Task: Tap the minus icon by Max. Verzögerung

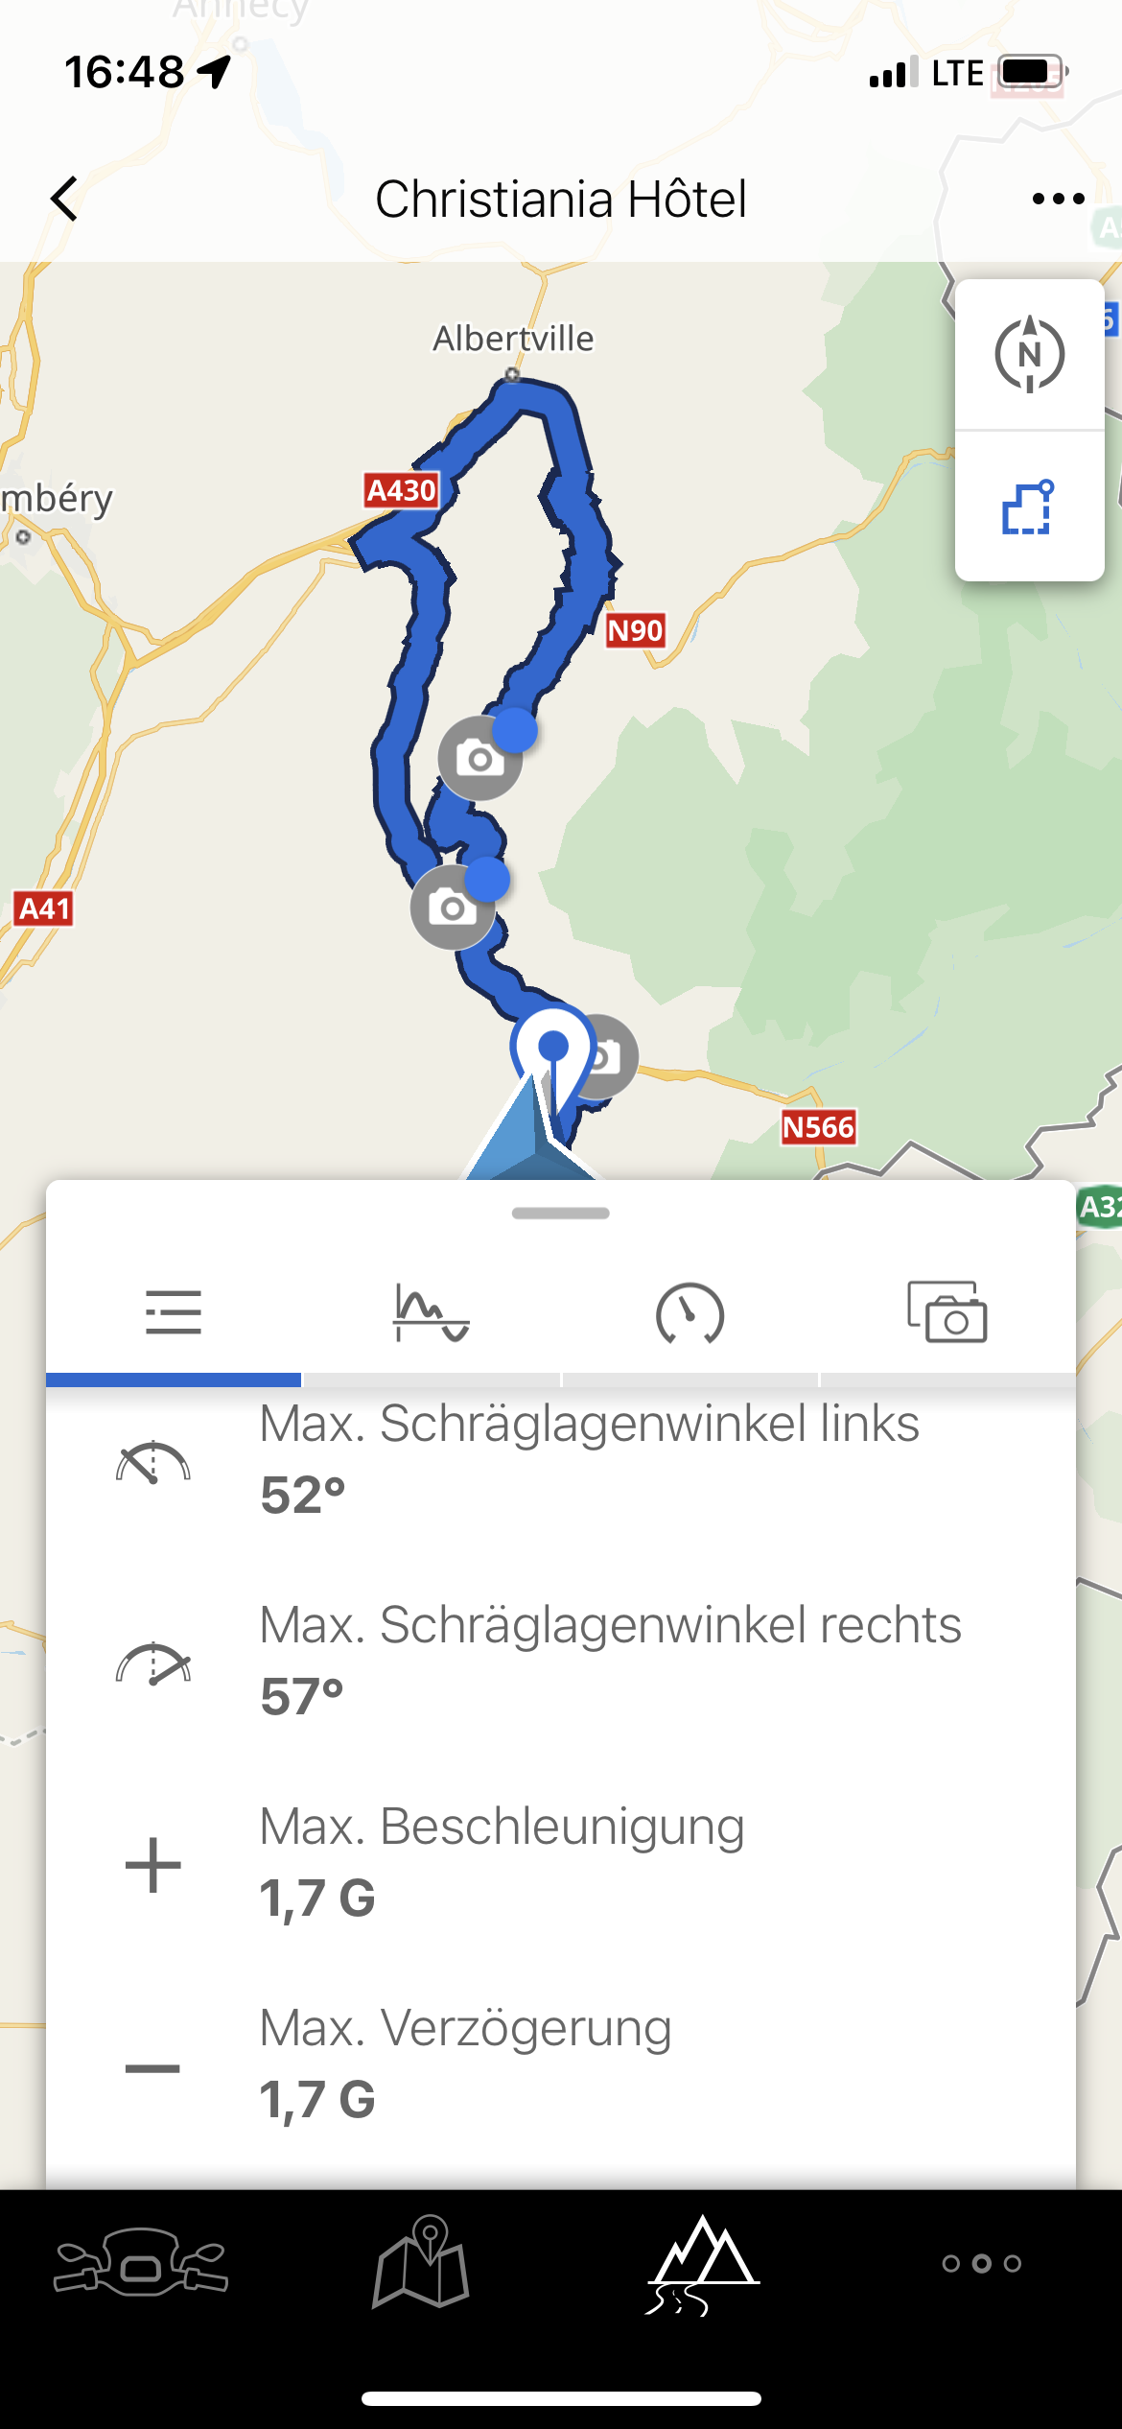Action: pyautogui.click(x=152, y=2068)
